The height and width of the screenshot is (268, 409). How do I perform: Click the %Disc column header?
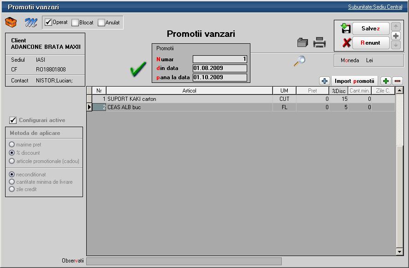338,91
